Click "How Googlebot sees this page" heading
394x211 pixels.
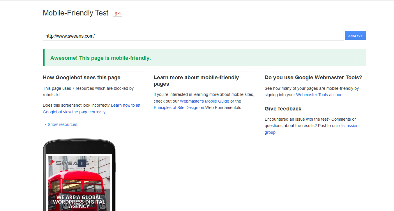coord(82,78)
